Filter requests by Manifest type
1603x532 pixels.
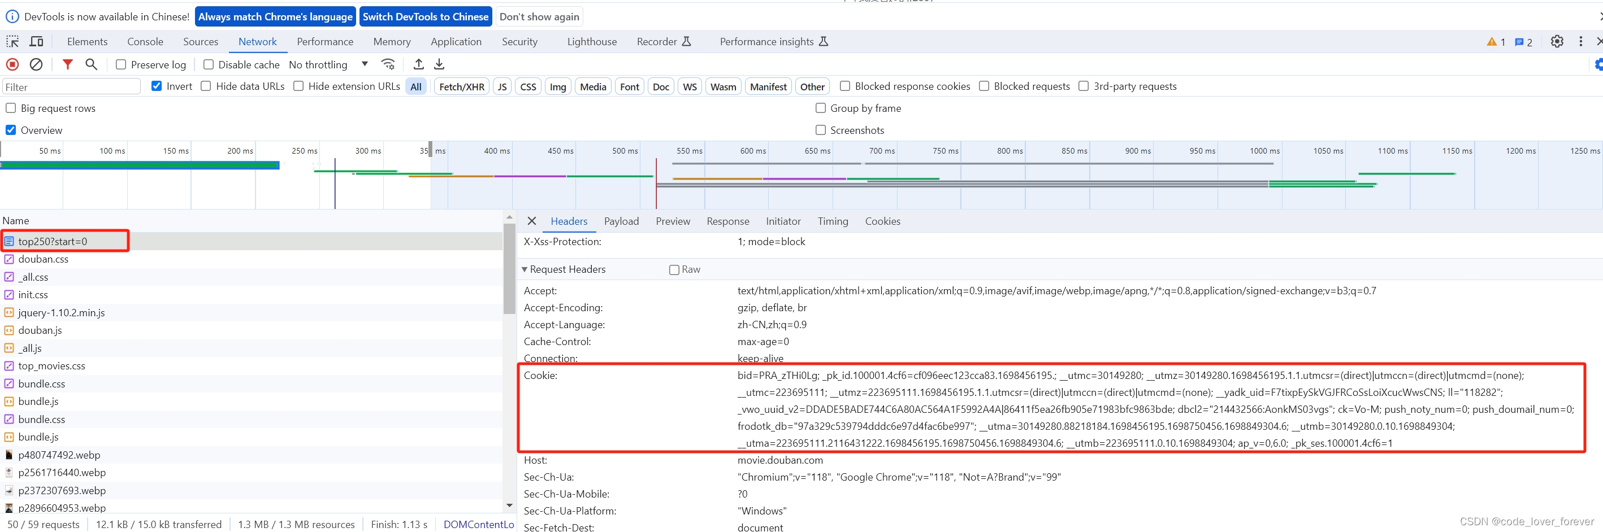[x=768, y=86]
